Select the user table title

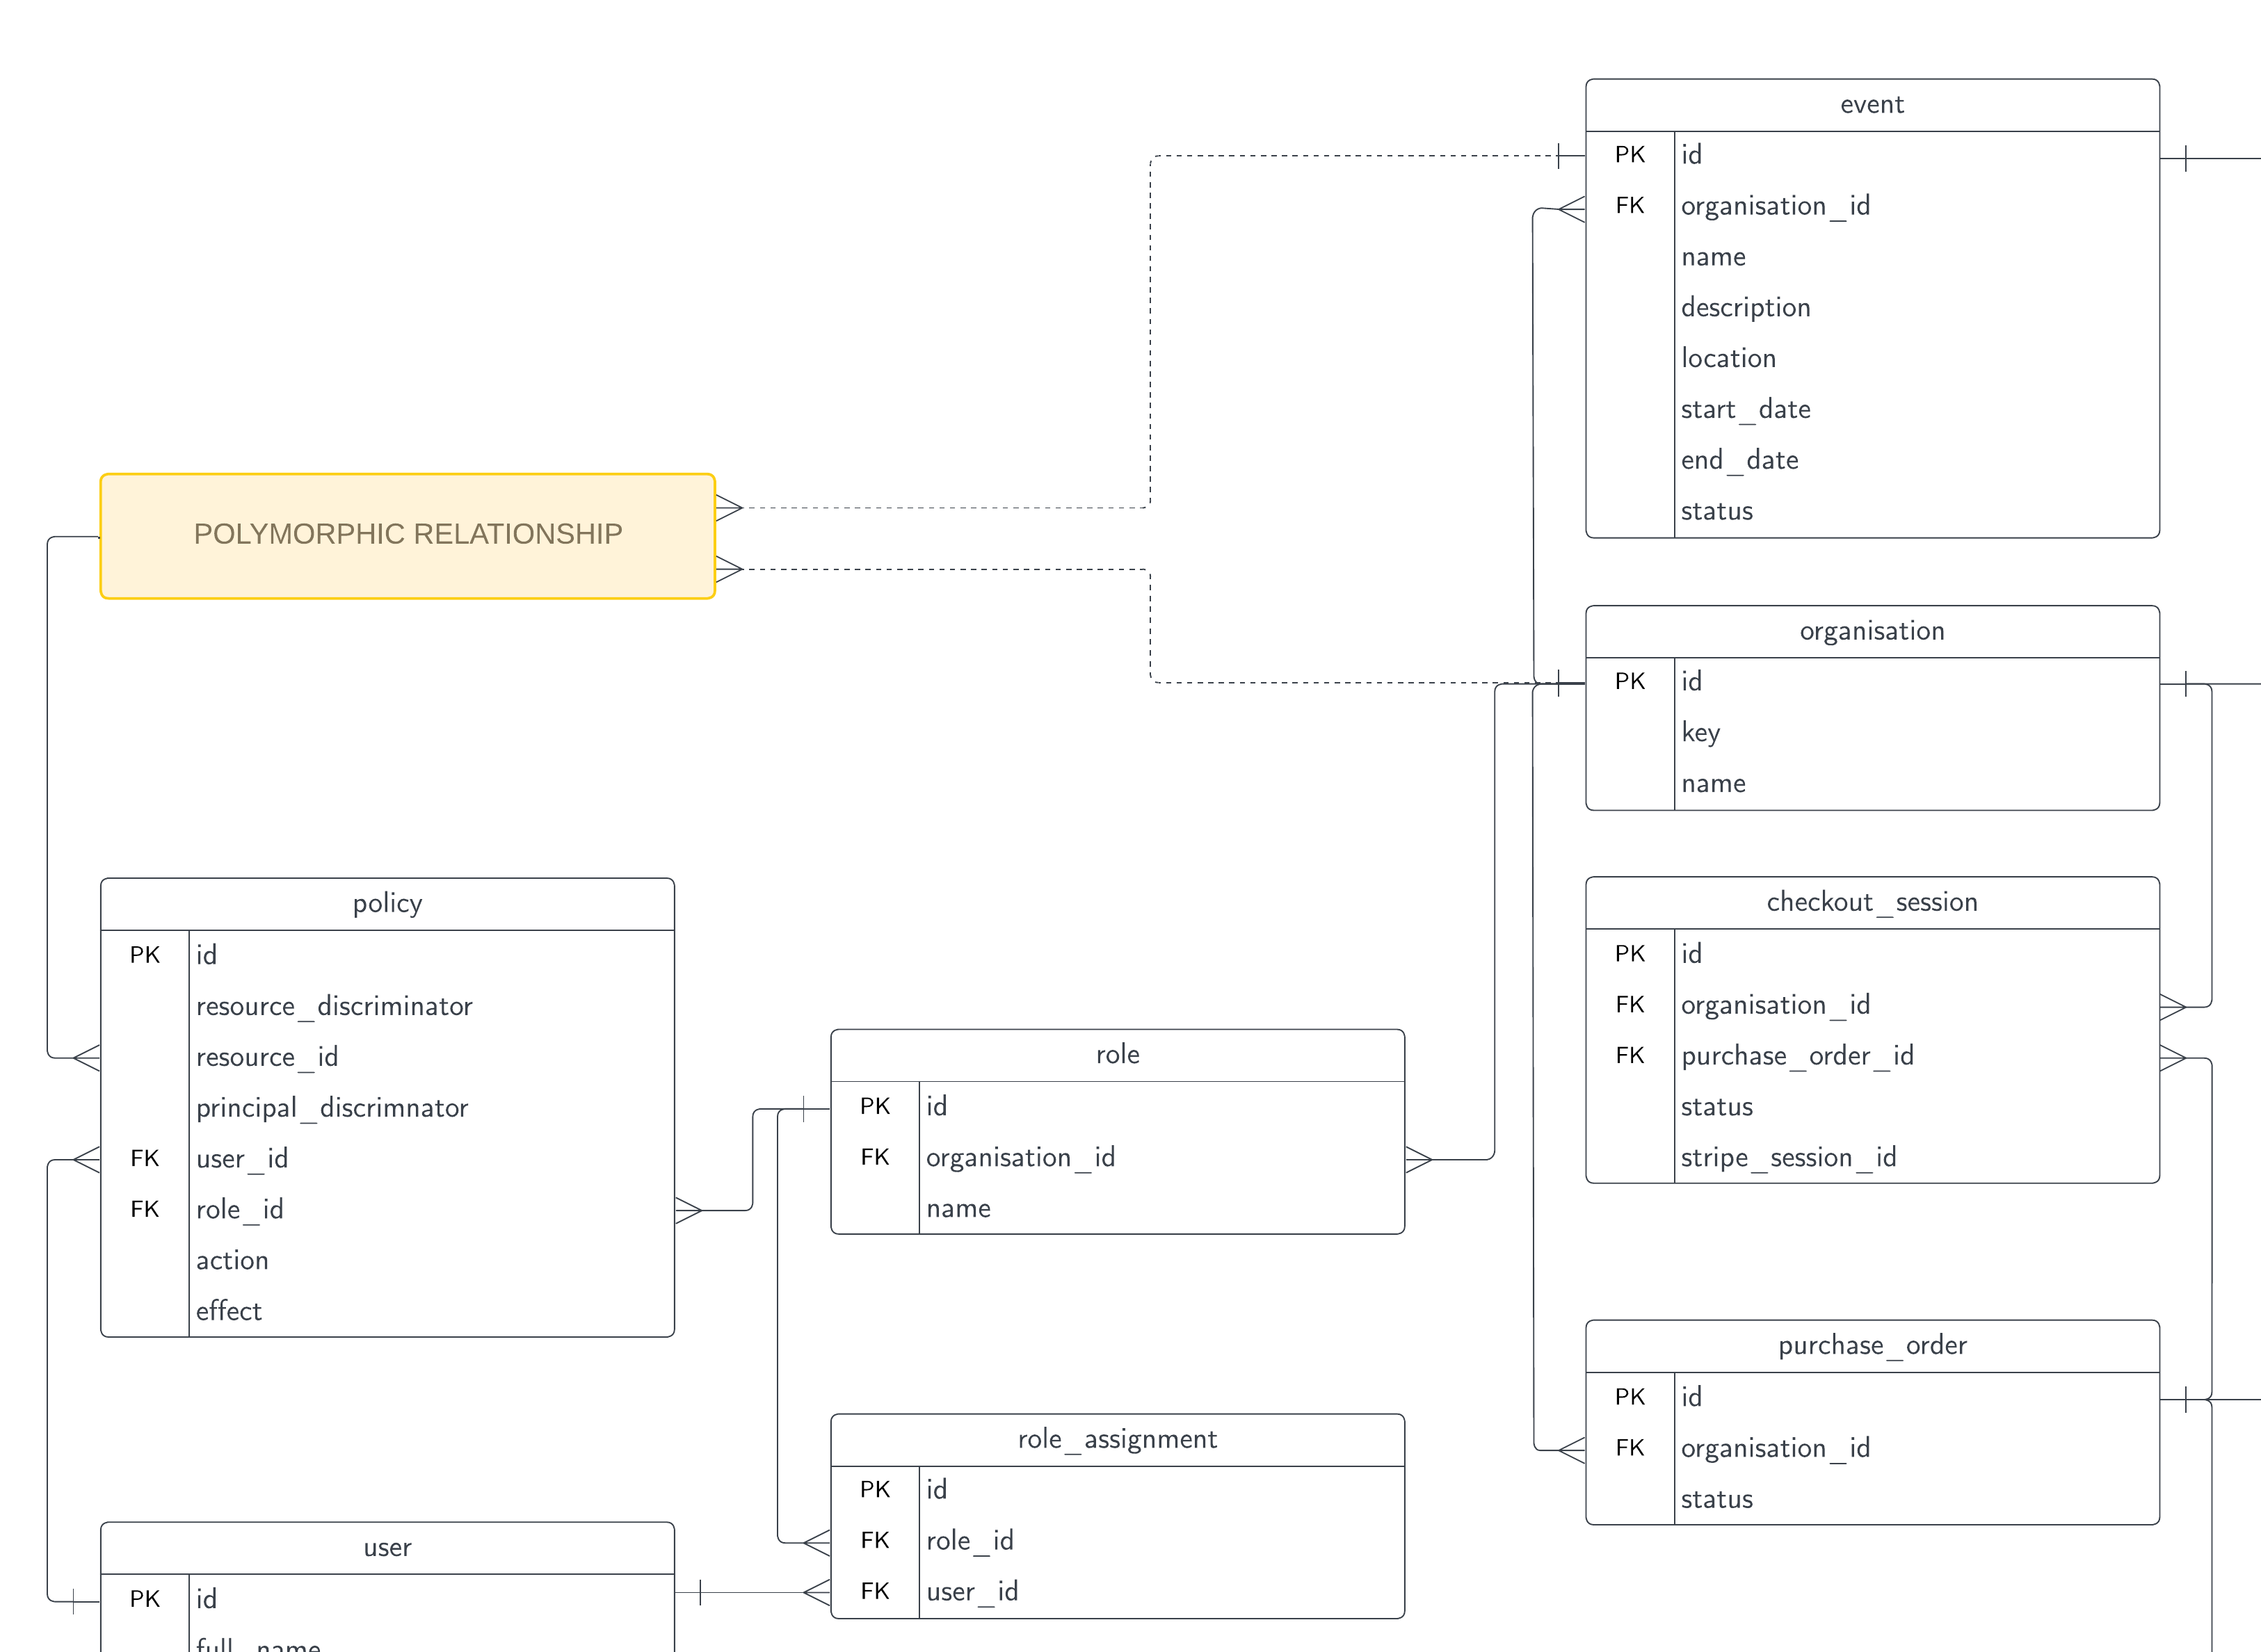tap(387, 1548)
